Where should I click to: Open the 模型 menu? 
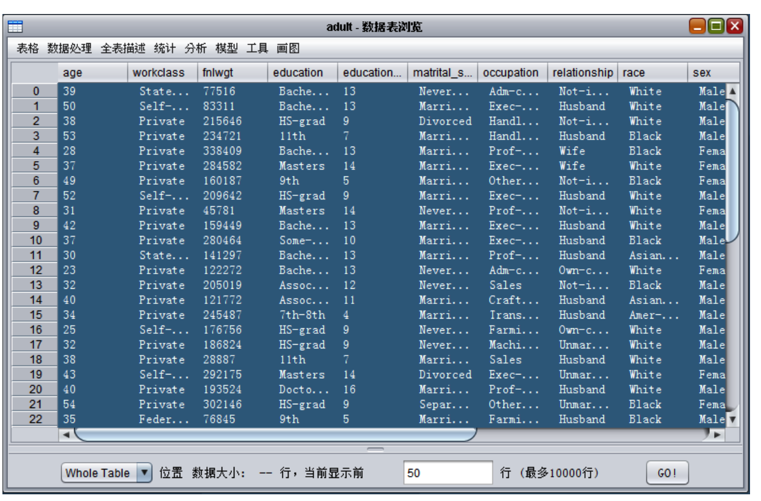226,49
